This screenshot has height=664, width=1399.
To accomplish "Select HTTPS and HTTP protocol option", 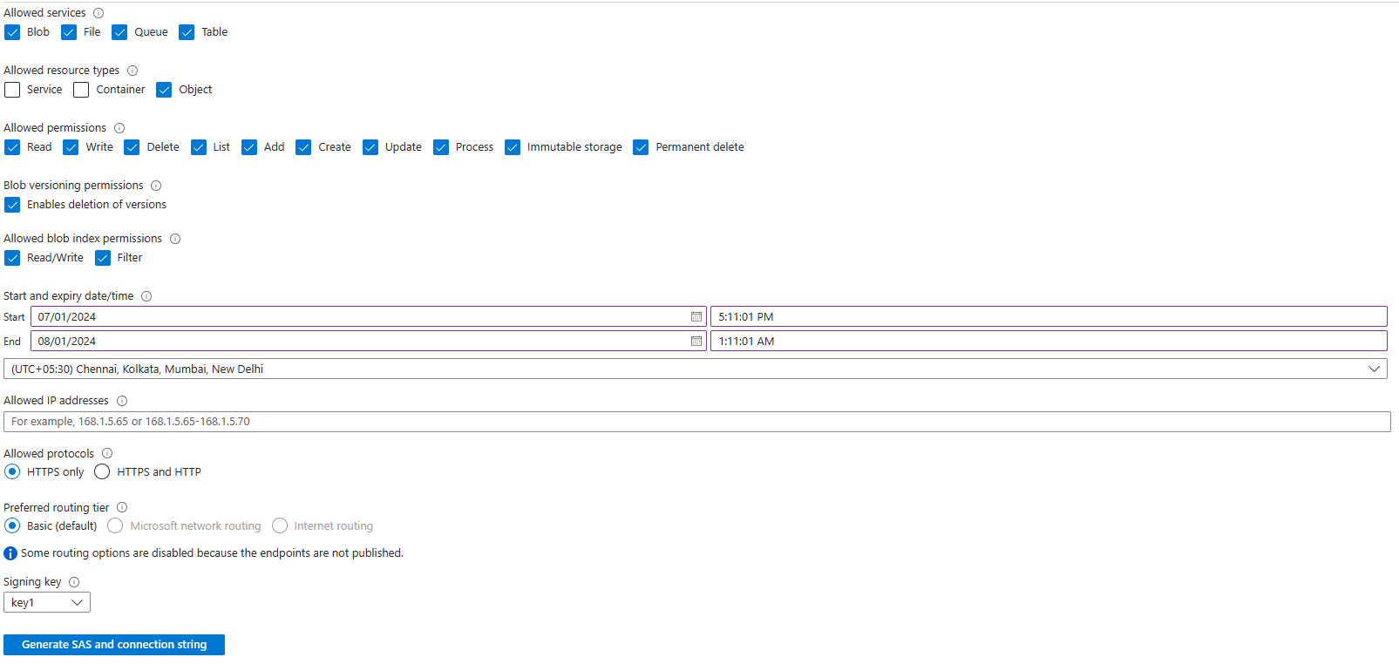I will pyautogui.click(x=102, y=472).
